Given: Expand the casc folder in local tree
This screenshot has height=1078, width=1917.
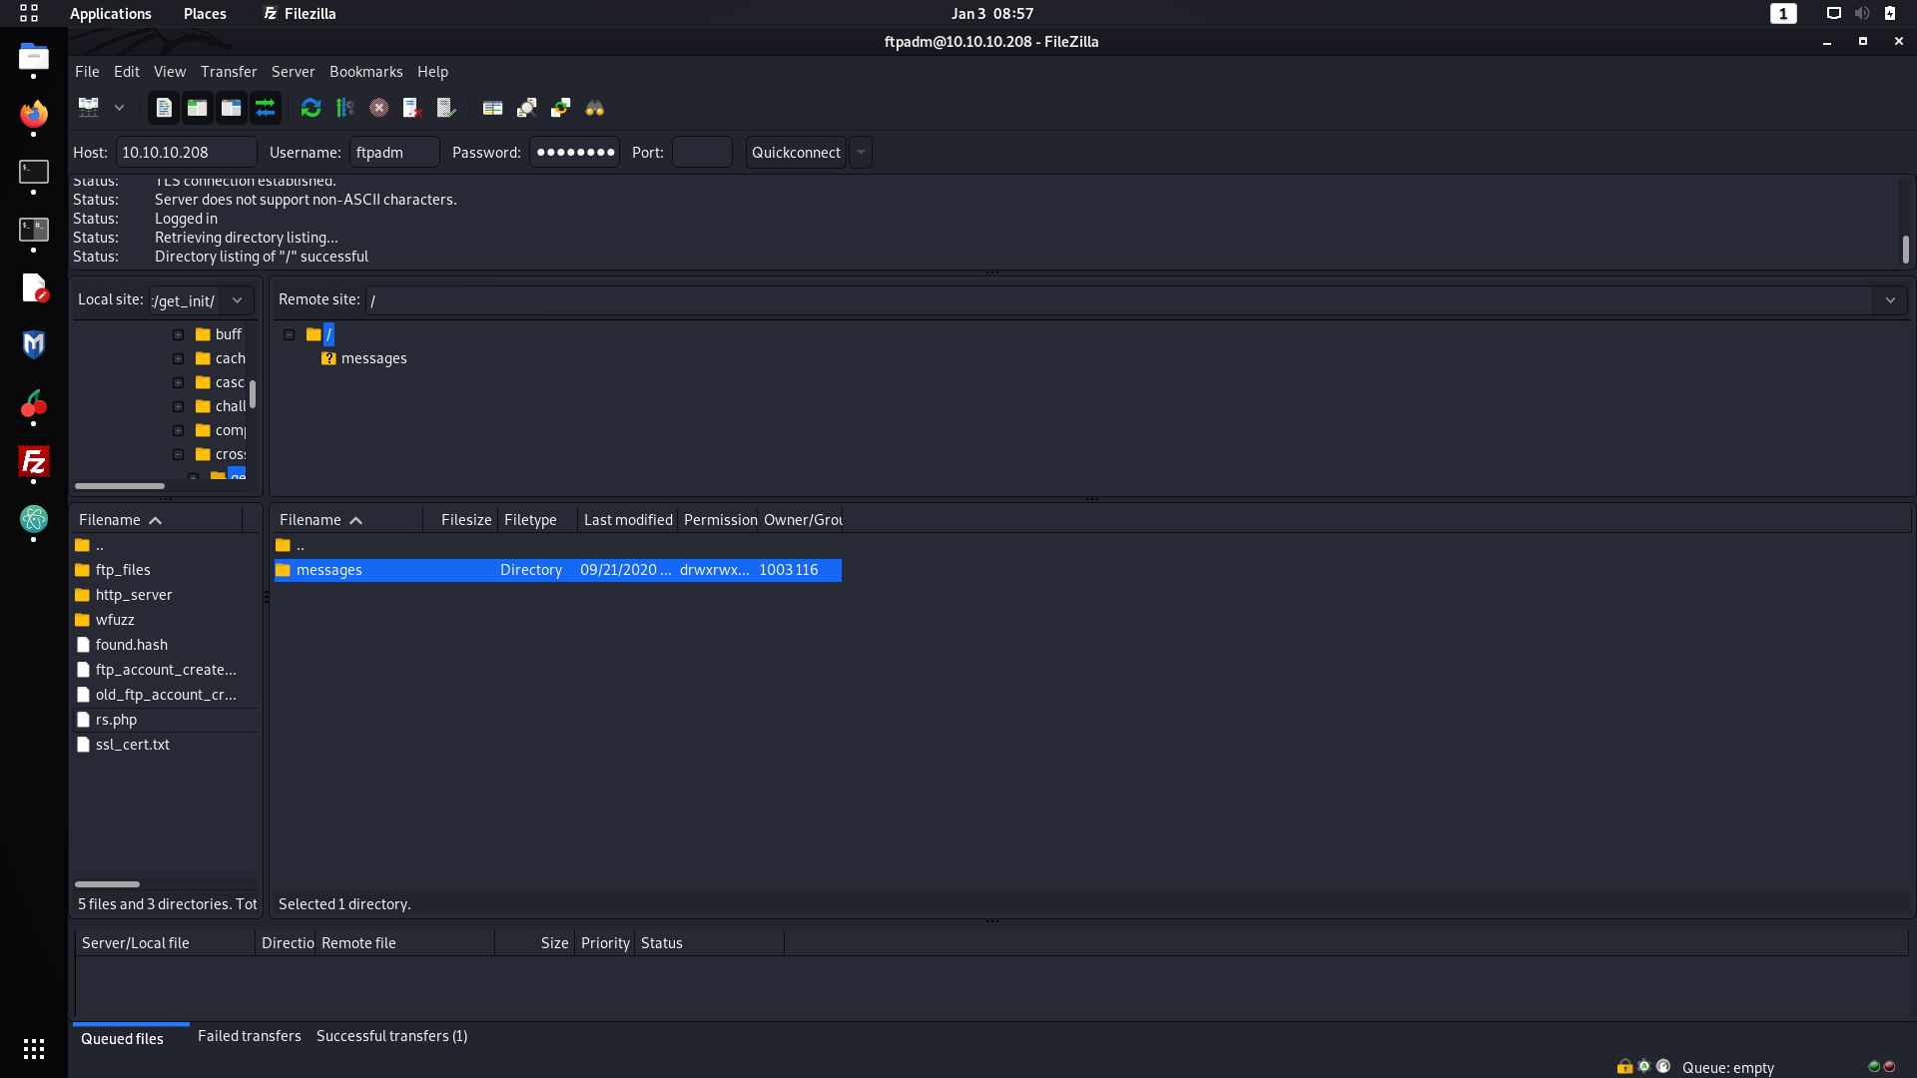Looking at the screenshot, I should tap(178, 382).
